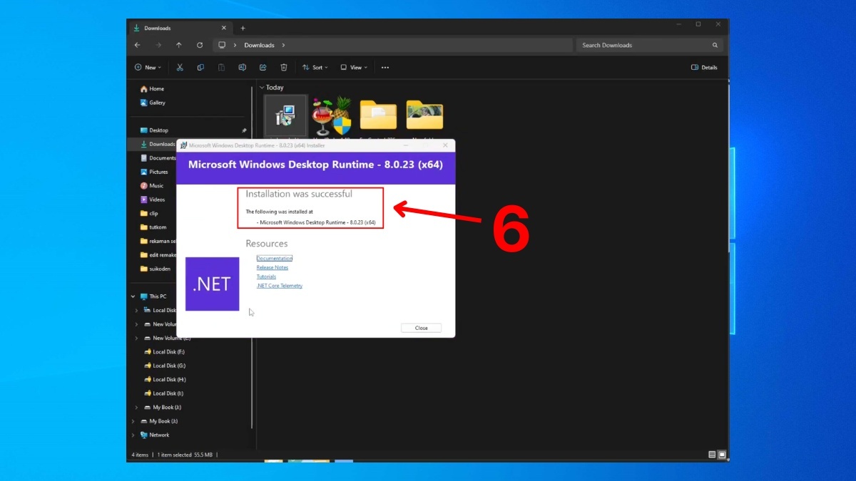Open the View dropdown menu

pos(354,68)
